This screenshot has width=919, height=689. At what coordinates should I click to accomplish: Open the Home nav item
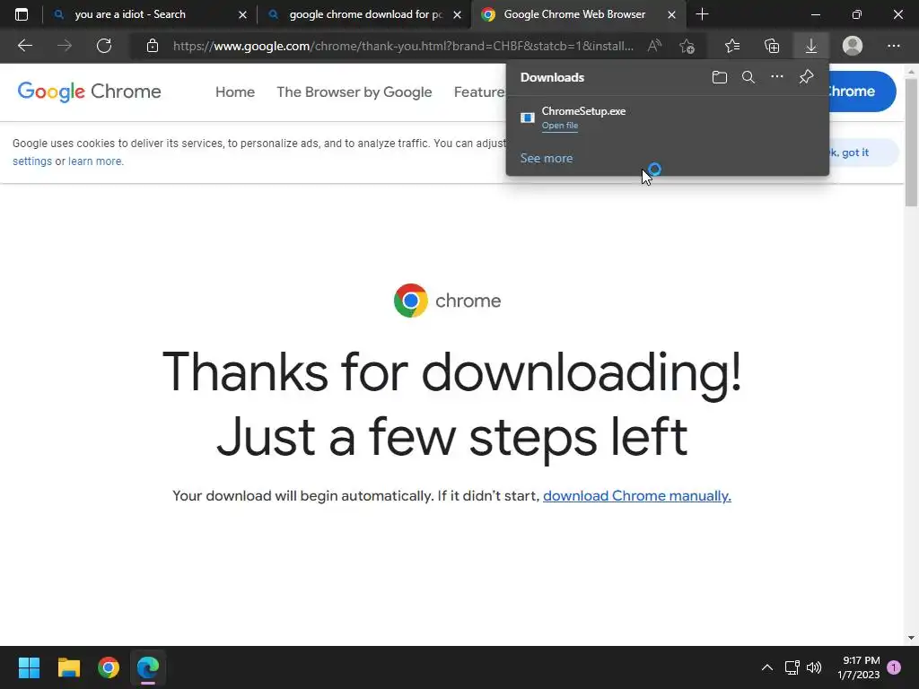tap(235, 92)
